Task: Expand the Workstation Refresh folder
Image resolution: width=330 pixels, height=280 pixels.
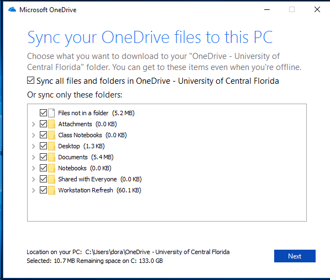Action: pyautogui.click(x=34, y=190)
